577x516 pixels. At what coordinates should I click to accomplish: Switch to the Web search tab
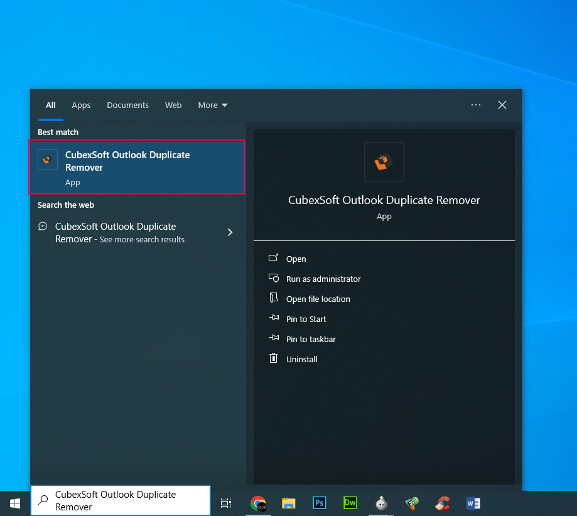173,105
